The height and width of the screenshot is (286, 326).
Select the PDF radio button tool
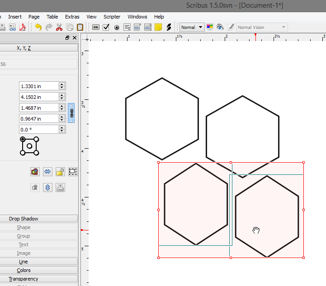point(117,27)
